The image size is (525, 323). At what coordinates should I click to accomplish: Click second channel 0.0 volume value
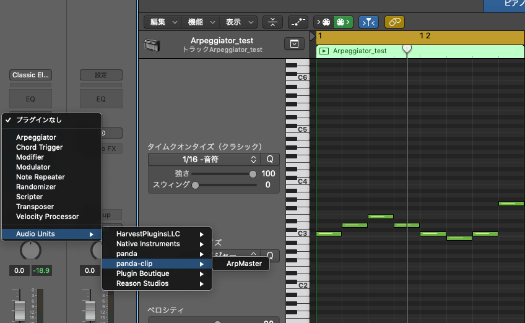pyautogui.click(x=90, y=270)
